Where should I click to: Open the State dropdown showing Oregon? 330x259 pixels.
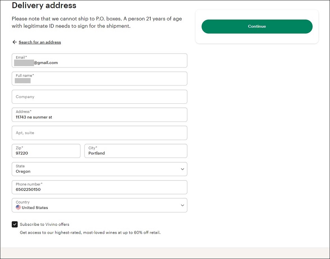[99, 169]
